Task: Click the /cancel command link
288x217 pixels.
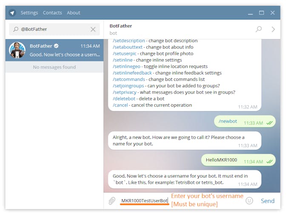Action: click(x=120, y=105)
